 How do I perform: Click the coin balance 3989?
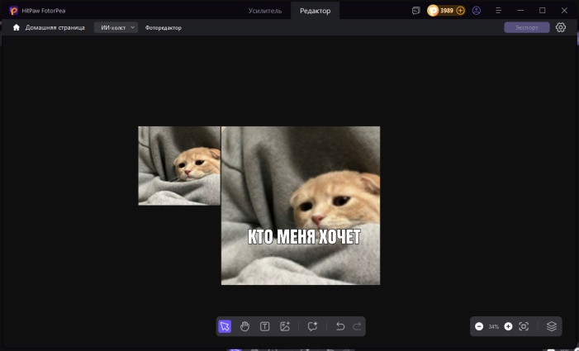[447, 11]
